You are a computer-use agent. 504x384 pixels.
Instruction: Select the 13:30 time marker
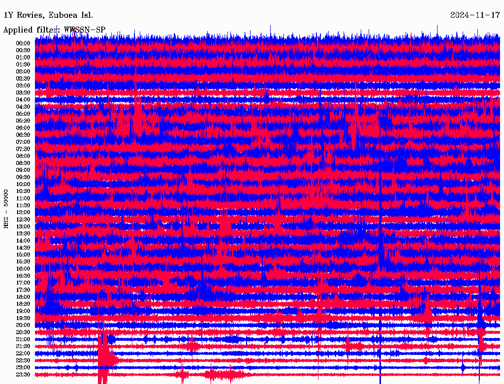pyautogui.click(x=23, y=233)
